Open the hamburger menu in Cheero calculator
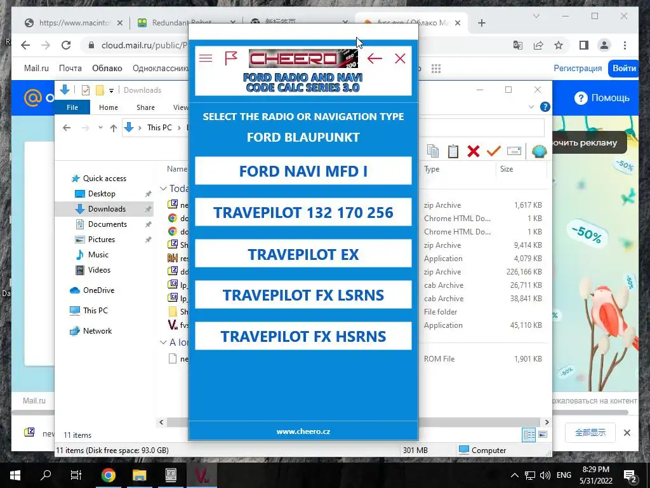Screen dimensions: 650x488 (x=206, y=58)
